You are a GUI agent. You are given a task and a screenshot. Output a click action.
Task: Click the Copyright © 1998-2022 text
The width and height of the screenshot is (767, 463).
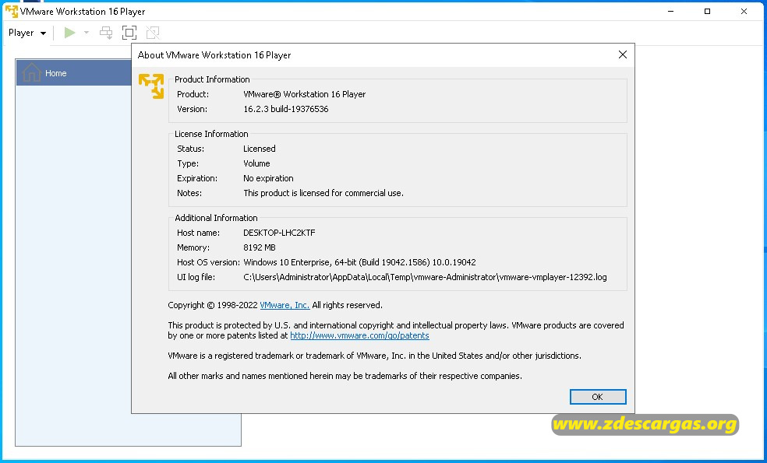pyautogui.click(x=213, y=305)
